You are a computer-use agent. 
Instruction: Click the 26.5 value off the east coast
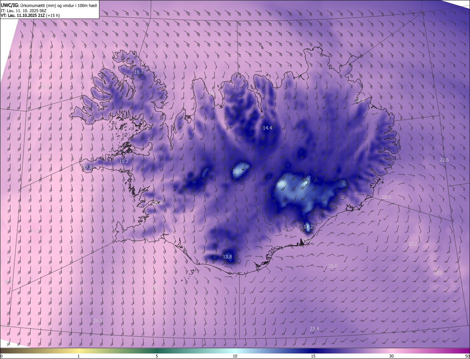pos(386,197)
